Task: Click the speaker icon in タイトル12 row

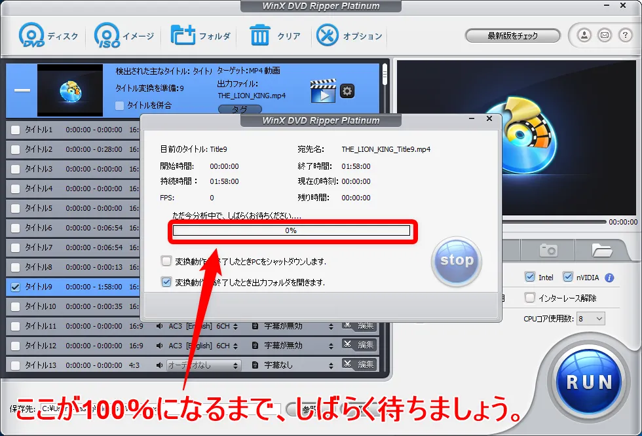Action: click(x=160, y=346)
